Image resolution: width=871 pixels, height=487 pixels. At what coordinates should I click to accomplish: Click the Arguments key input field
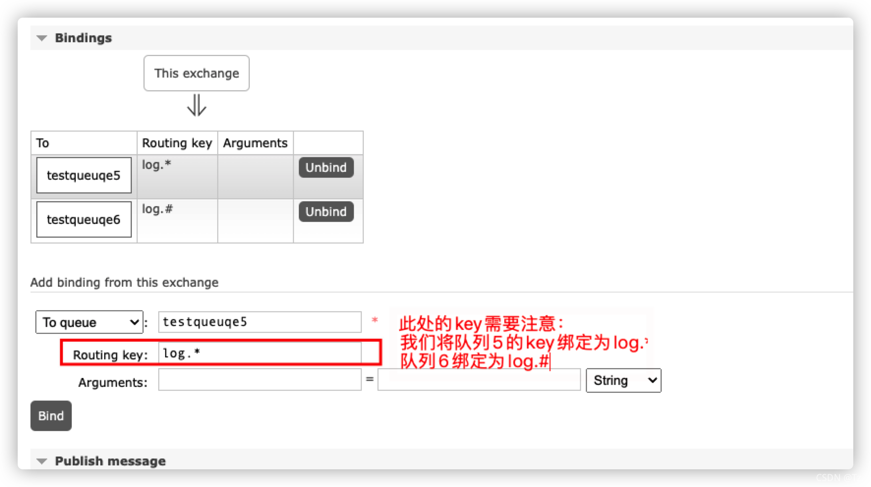coord(260,380)
